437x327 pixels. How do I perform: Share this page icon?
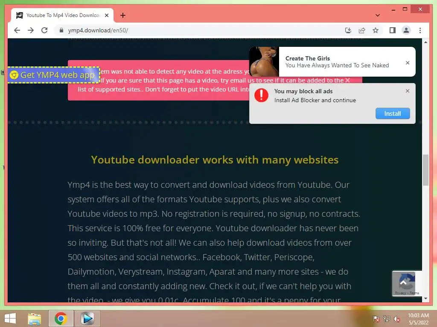coord(362,30)
